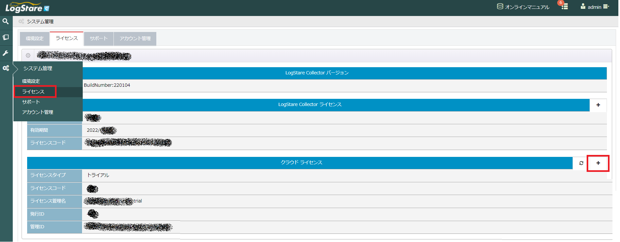This screenshot has height=242, width=620.
Task: Click the 有効期間 row label
Action: point(55,130)
